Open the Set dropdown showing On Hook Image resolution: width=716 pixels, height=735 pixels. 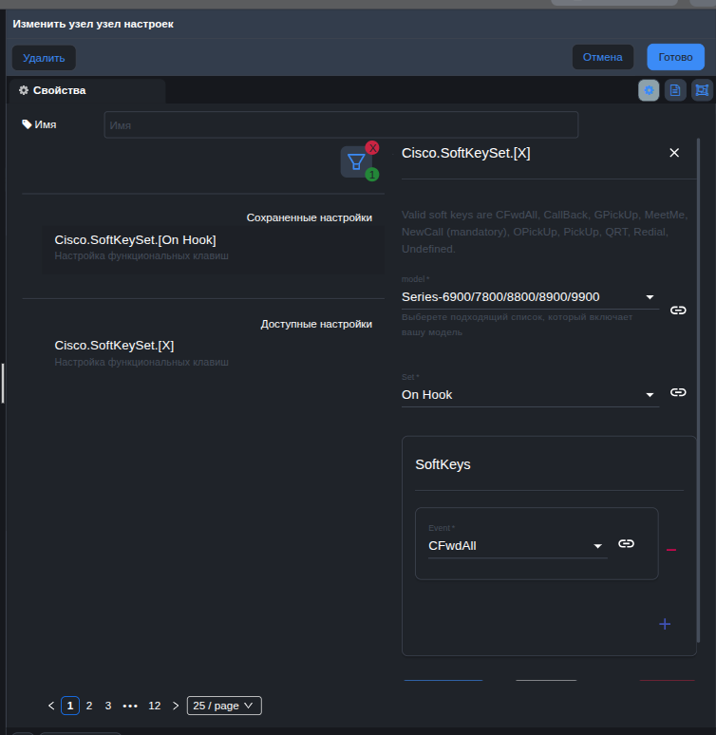click(x=530, y=394)
